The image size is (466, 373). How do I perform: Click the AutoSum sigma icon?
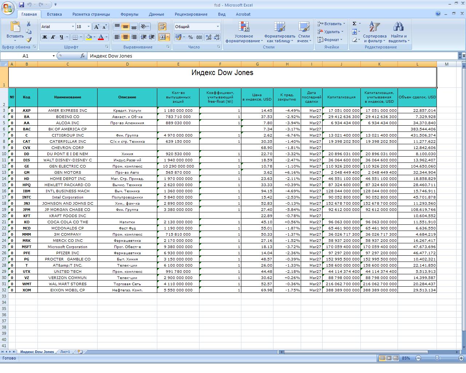tap(354, 24)
